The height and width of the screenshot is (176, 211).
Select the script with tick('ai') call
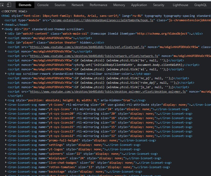click(96, 69)
